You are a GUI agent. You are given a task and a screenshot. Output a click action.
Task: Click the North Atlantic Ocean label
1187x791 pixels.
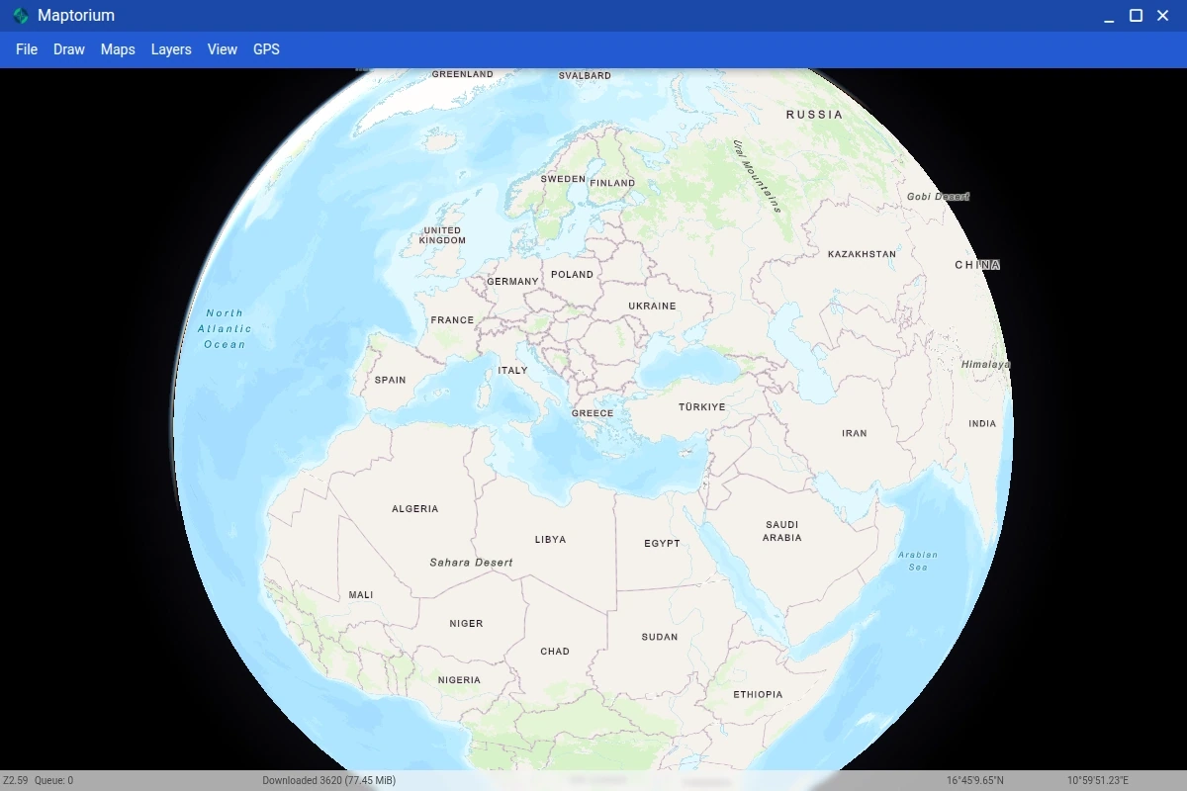(225, 328)
